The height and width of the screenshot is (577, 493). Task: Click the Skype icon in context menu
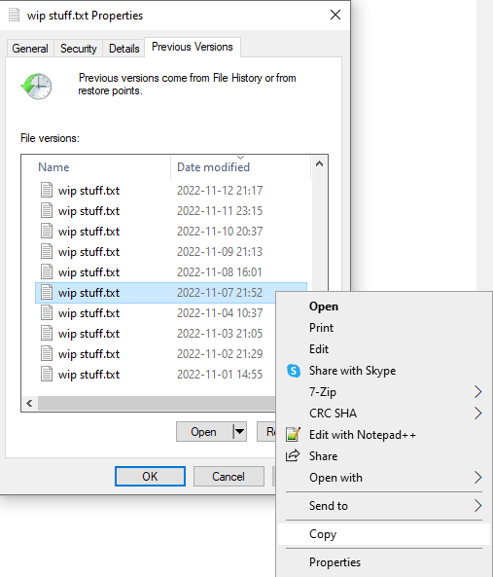(294, 370)
